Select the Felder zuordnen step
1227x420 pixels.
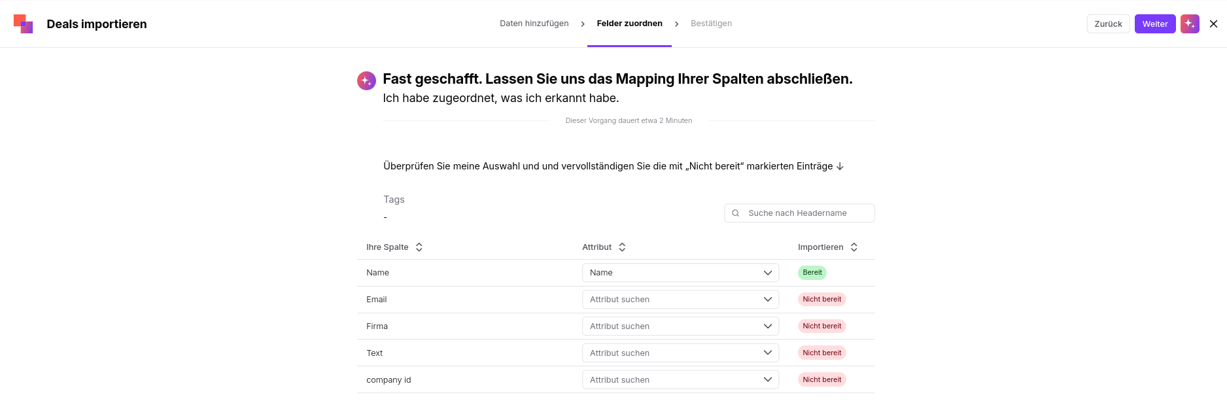tap(629, 24)
